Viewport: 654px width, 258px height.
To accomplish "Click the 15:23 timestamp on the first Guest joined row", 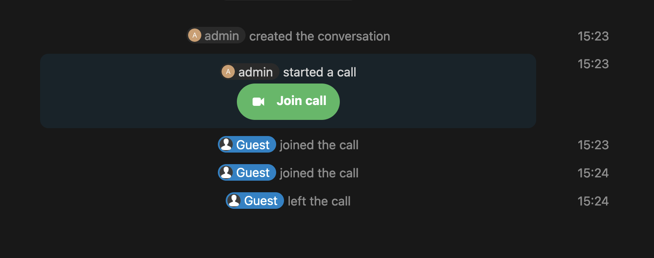I will [x=593, y=145].
